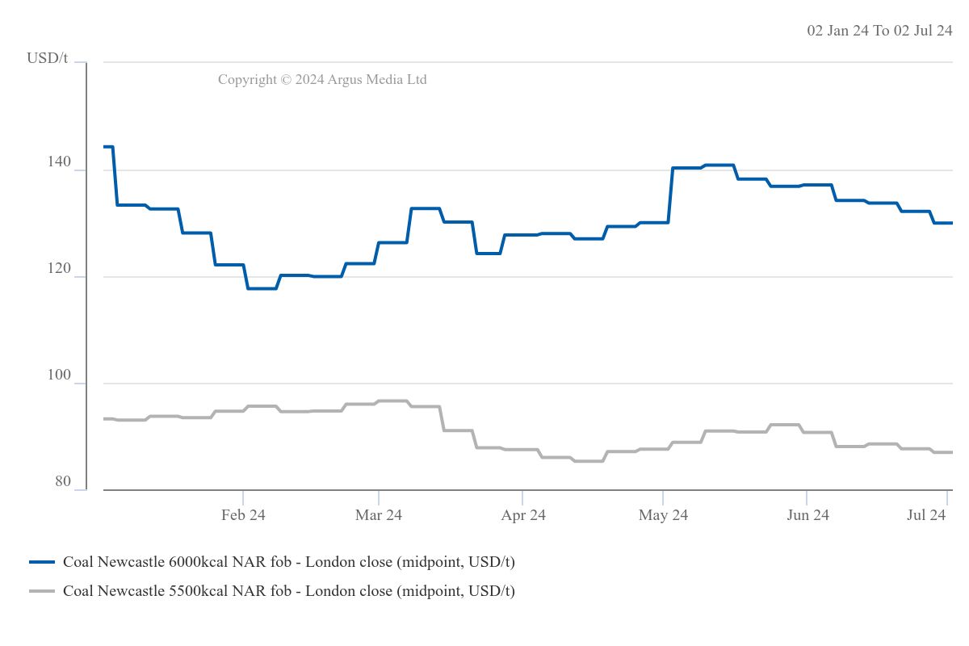Click the gray line's lowest point in April
This screenshot has height=646, width=969.
click(x=588, y=461)
